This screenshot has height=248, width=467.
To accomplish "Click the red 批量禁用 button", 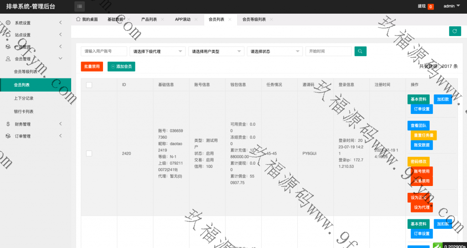I will point(92,67).
